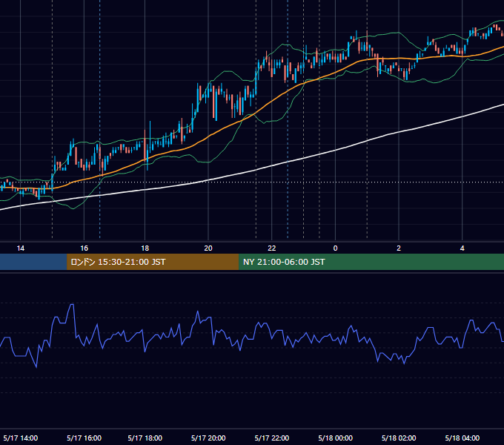504x445 pixels.
Task: Click the NY 21:00-06:00 JST session bar
Action: (371, 262)
